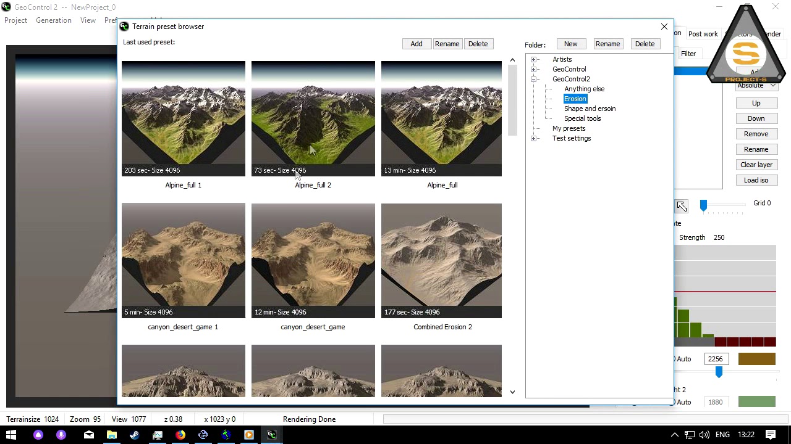
Task: Select the Alpine_full 1 preset thumbnail
Action: coord(184,118)
